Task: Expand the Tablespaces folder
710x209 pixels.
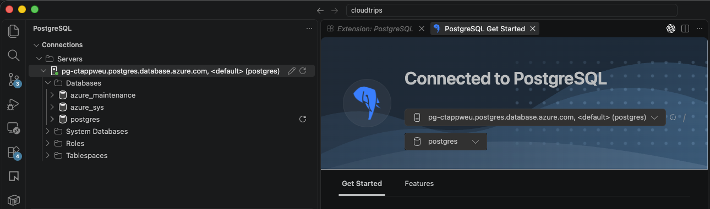Action: click(48, 155)
